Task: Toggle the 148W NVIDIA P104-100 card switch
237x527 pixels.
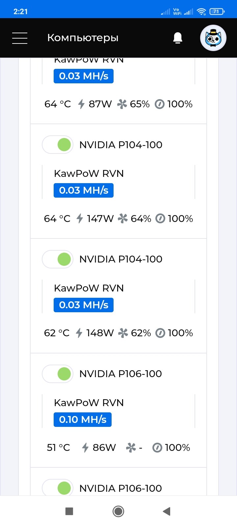Action: (x=58, y=259)
